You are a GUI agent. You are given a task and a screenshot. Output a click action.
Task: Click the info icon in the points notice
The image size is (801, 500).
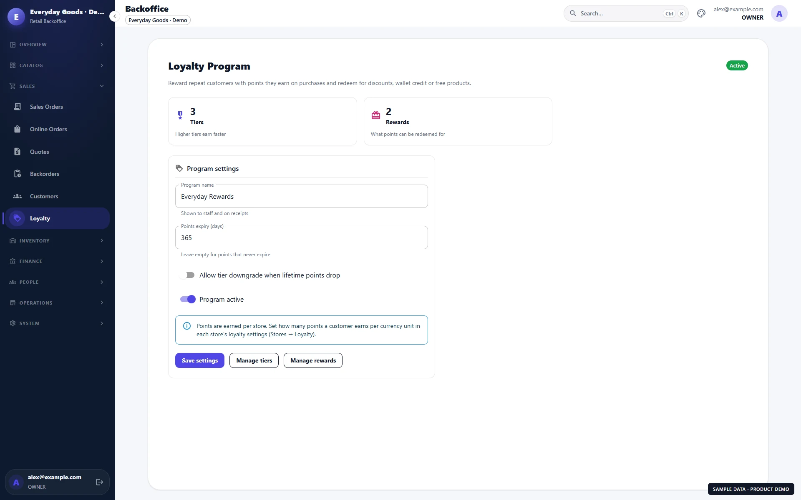[x=187, y=326]
